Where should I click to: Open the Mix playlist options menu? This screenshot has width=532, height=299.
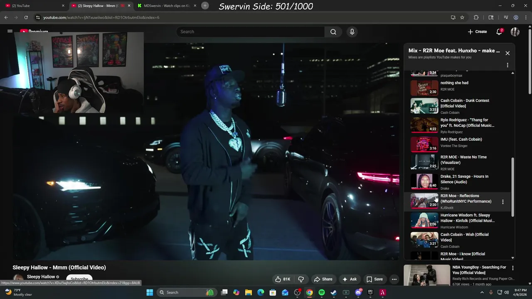click(x=507, y=65)
